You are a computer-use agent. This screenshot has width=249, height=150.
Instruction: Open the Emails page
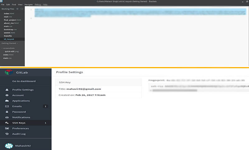coord(17,106)
